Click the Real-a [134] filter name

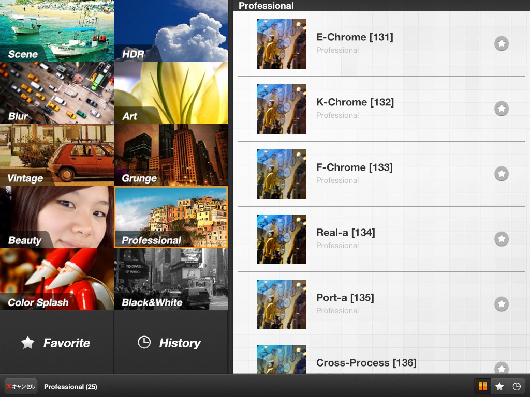[x=345, y=233]
